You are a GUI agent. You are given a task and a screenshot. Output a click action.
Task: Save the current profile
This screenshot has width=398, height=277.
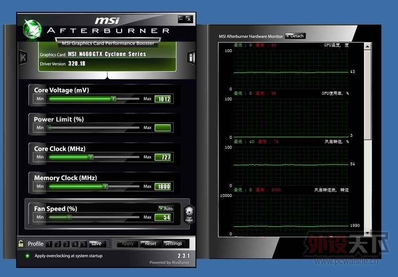point(97,244)
